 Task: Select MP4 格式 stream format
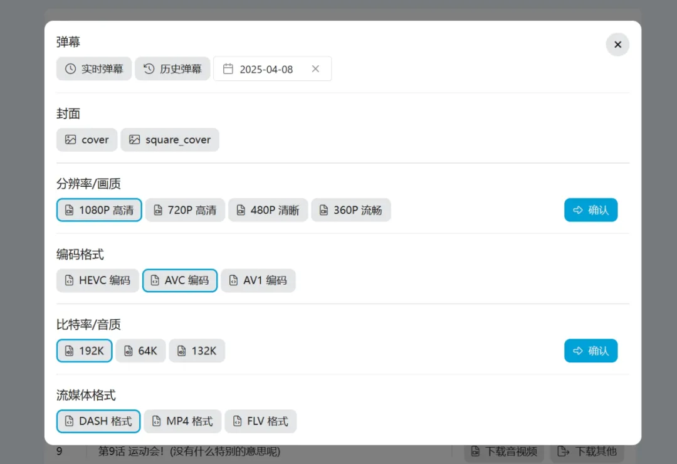click(x=182, y=421)
